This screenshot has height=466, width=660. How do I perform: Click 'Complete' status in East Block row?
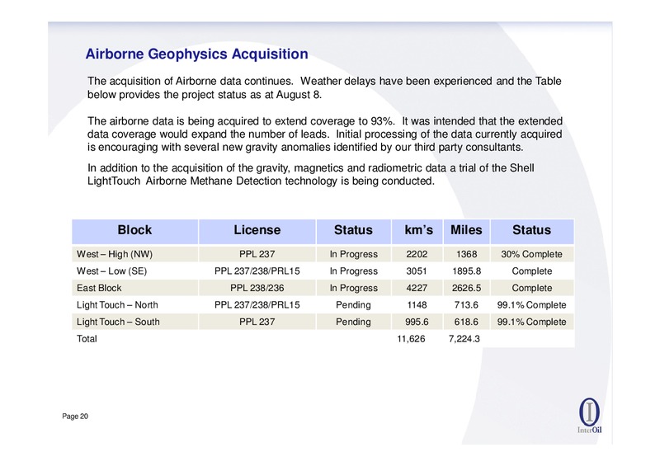tap(531, 288)
